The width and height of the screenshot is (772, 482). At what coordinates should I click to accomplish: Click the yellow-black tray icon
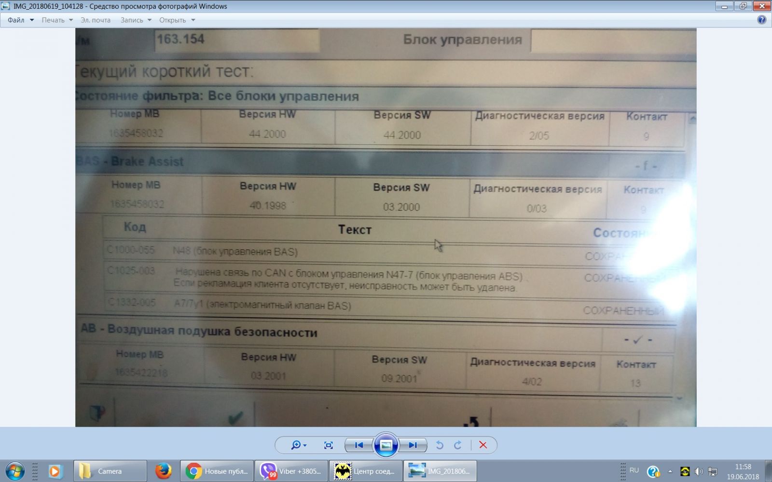(685, 471)
